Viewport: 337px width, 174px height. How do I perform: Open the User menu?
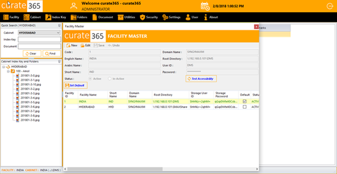tap(192, 17)
